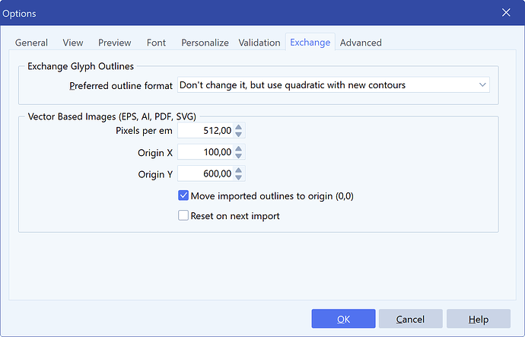Decrease Pixels per em with down arrow
This screenshot has height=337, width=525.
238,134
